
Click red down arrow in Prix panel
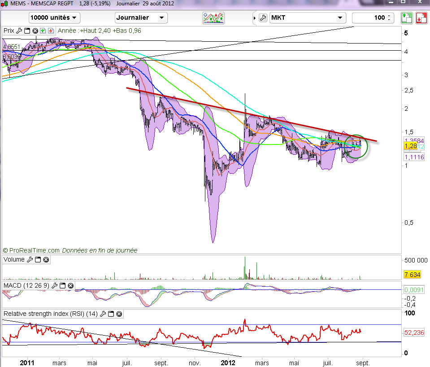click(50, 31)
